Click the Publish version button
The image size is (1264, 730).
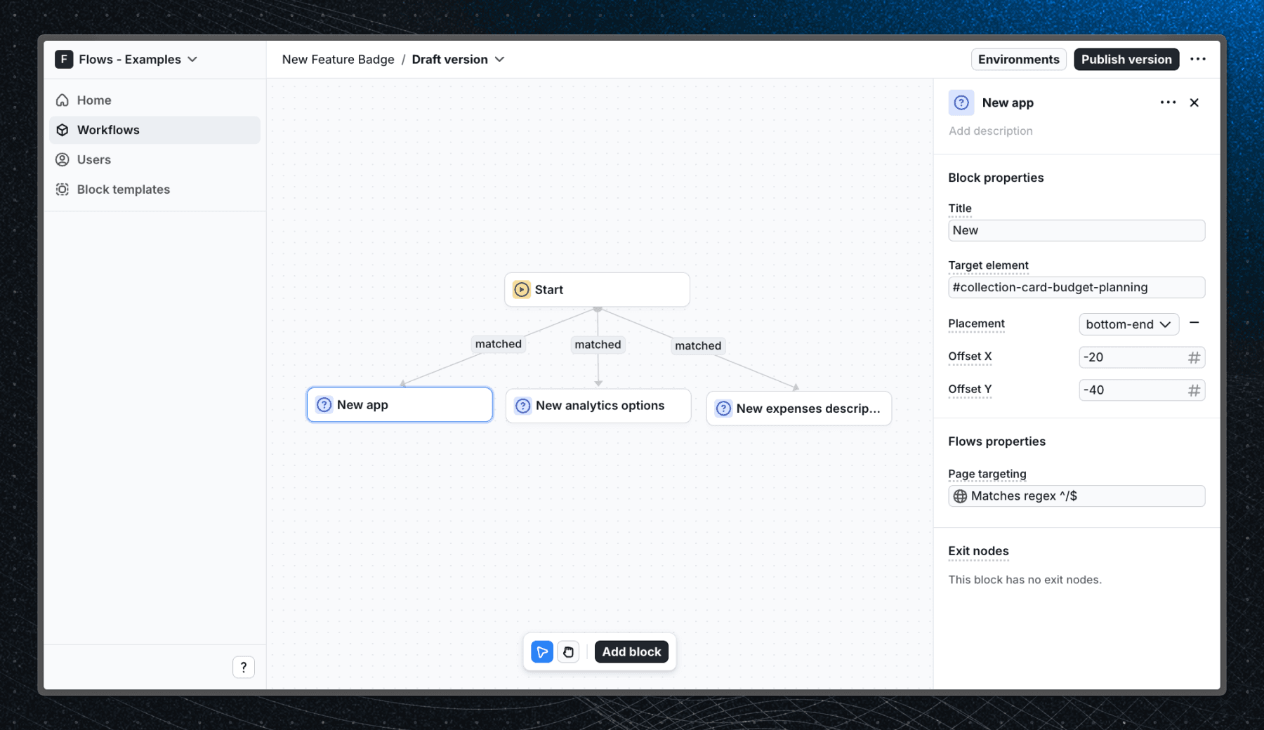pos(1126,59)
